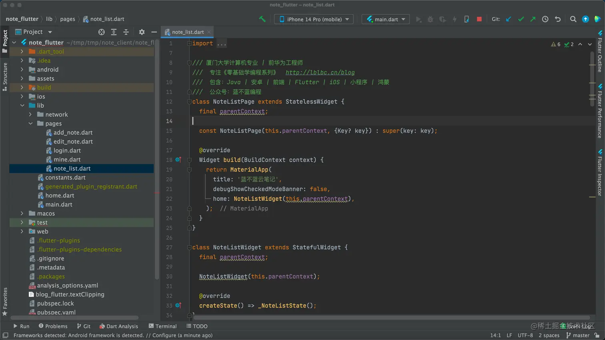605x340 pixels.
Task: Click the 14:1 cursor position indicator
Action: coord(495,336)
